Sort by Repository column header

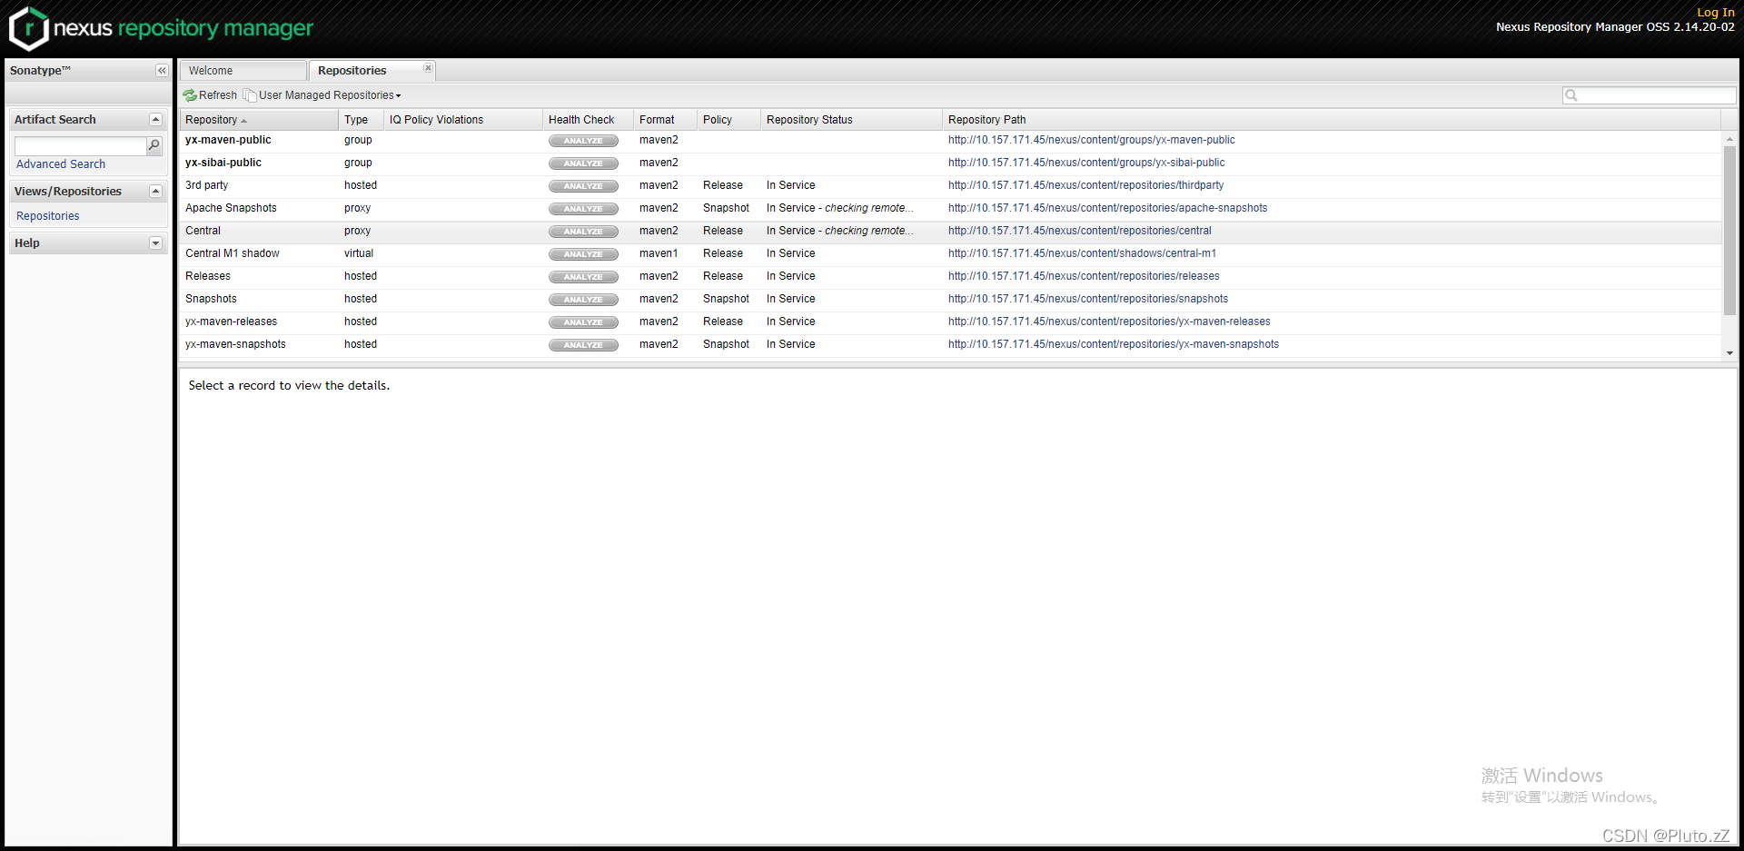click(259, 120)
